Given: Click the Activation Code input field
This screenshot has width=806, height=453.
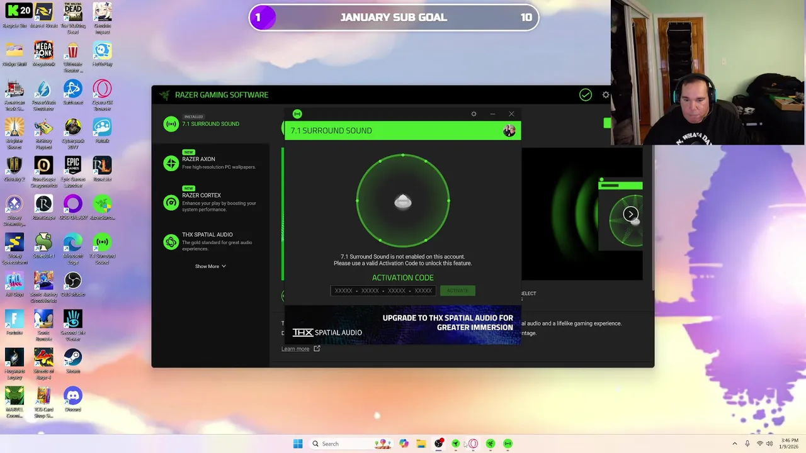Looking at the screenshot, I should click(383, 291).
